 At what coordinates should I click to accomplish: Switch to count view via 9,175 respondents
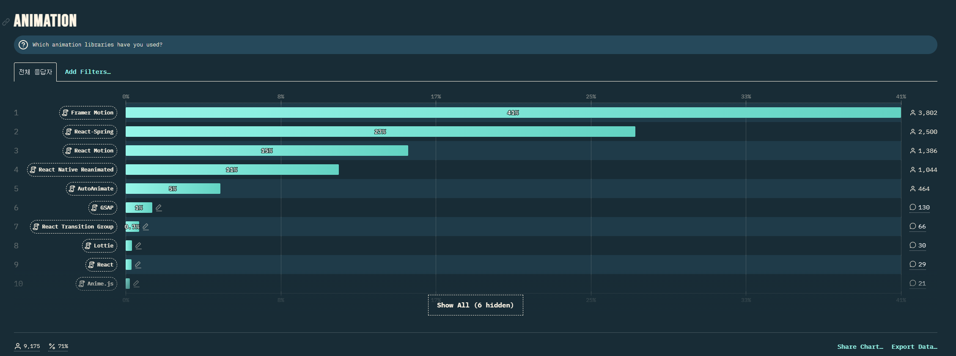click(27, 346)
